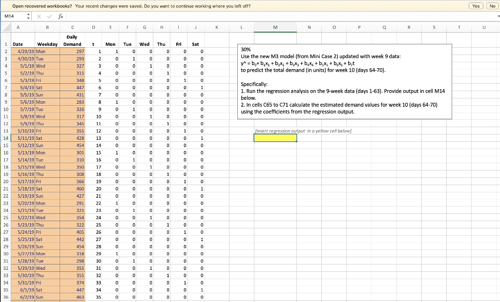Click the demand value 374 cell

73,283
